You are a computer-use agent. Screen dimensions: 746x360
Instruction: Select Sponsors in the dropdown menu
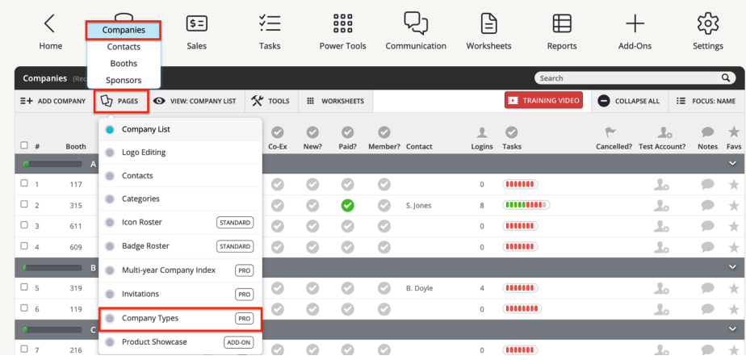(x=124, y=80)
